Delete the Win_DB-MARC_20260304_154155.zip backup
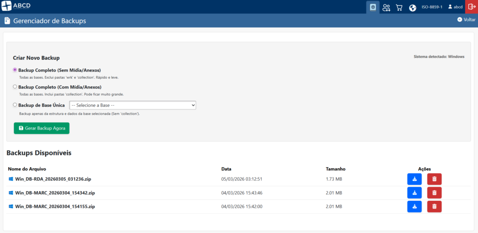This screenshot has width=478, height=233. [434, 206]
